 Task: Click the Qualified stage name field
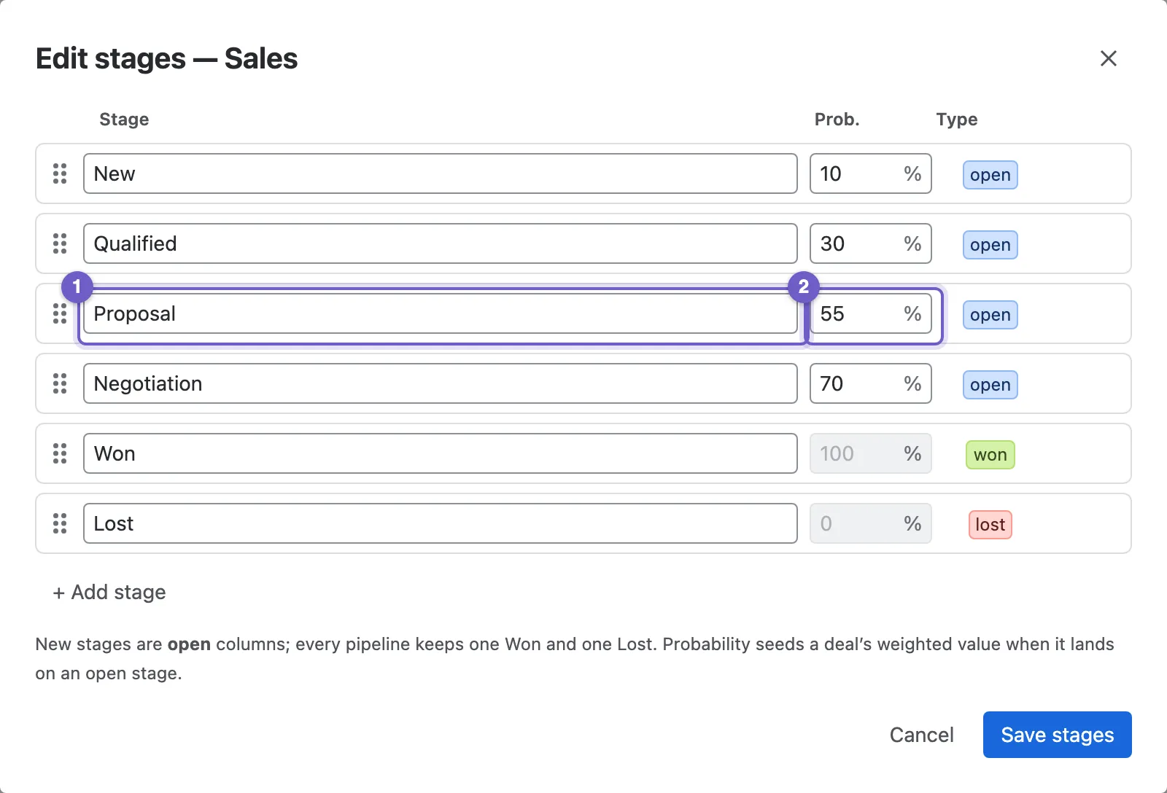click(440, 243)
